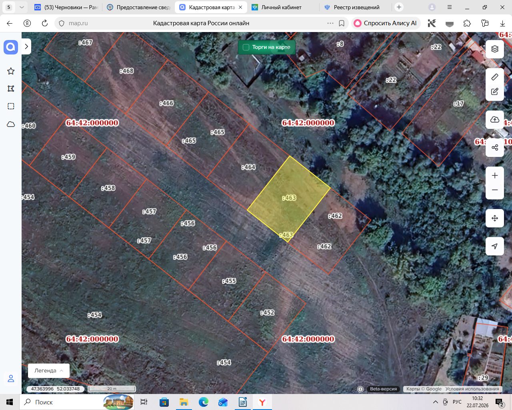Open favorites star in left sidebar
The image size is (512, 410).
[x=11, y=71]
